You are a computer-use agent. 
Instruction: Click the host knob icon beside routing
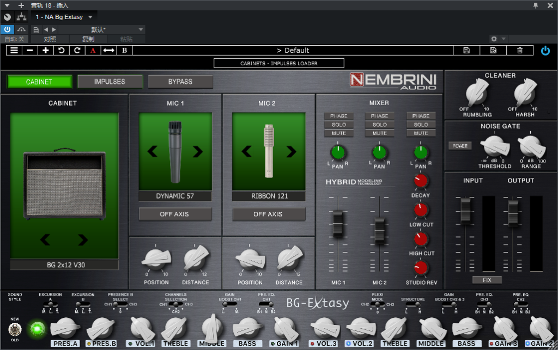pos(7,17)
